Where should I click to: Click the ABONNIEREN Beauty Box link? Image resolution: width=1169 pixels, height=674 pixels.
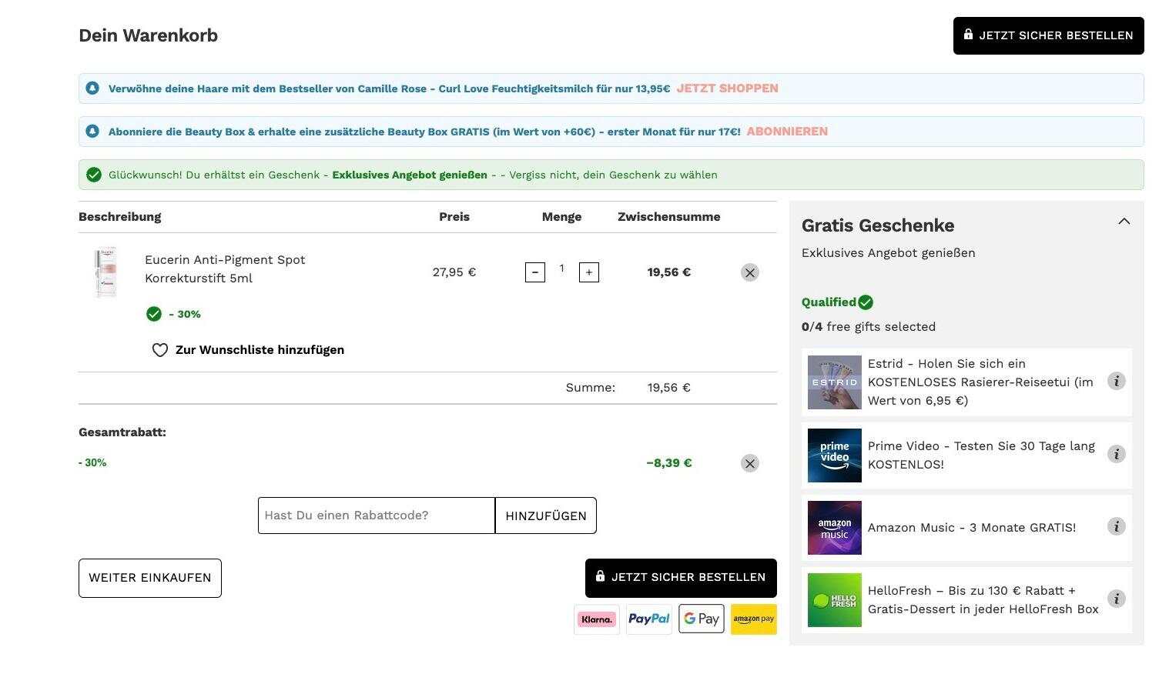[787, 132]
